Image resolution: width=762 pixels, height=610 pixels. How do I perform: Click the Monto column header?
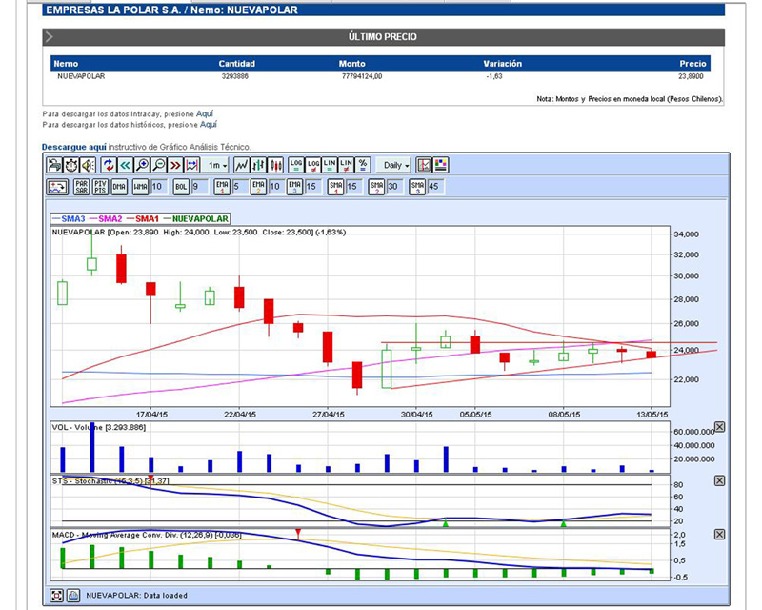351,64
